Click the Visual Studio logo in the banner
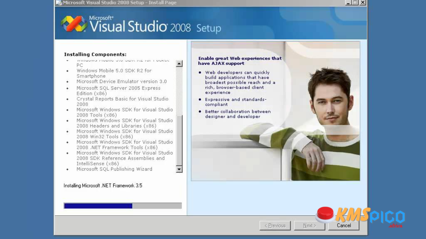The width and height of the screenshot is (426, 239). click(x=74, y=24)
